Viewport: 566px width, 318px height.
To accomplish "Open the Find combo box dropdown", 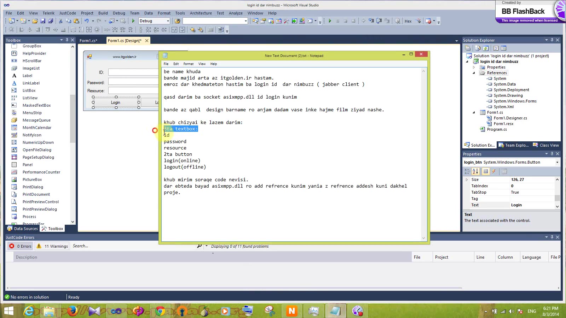I will click(246, 21).
